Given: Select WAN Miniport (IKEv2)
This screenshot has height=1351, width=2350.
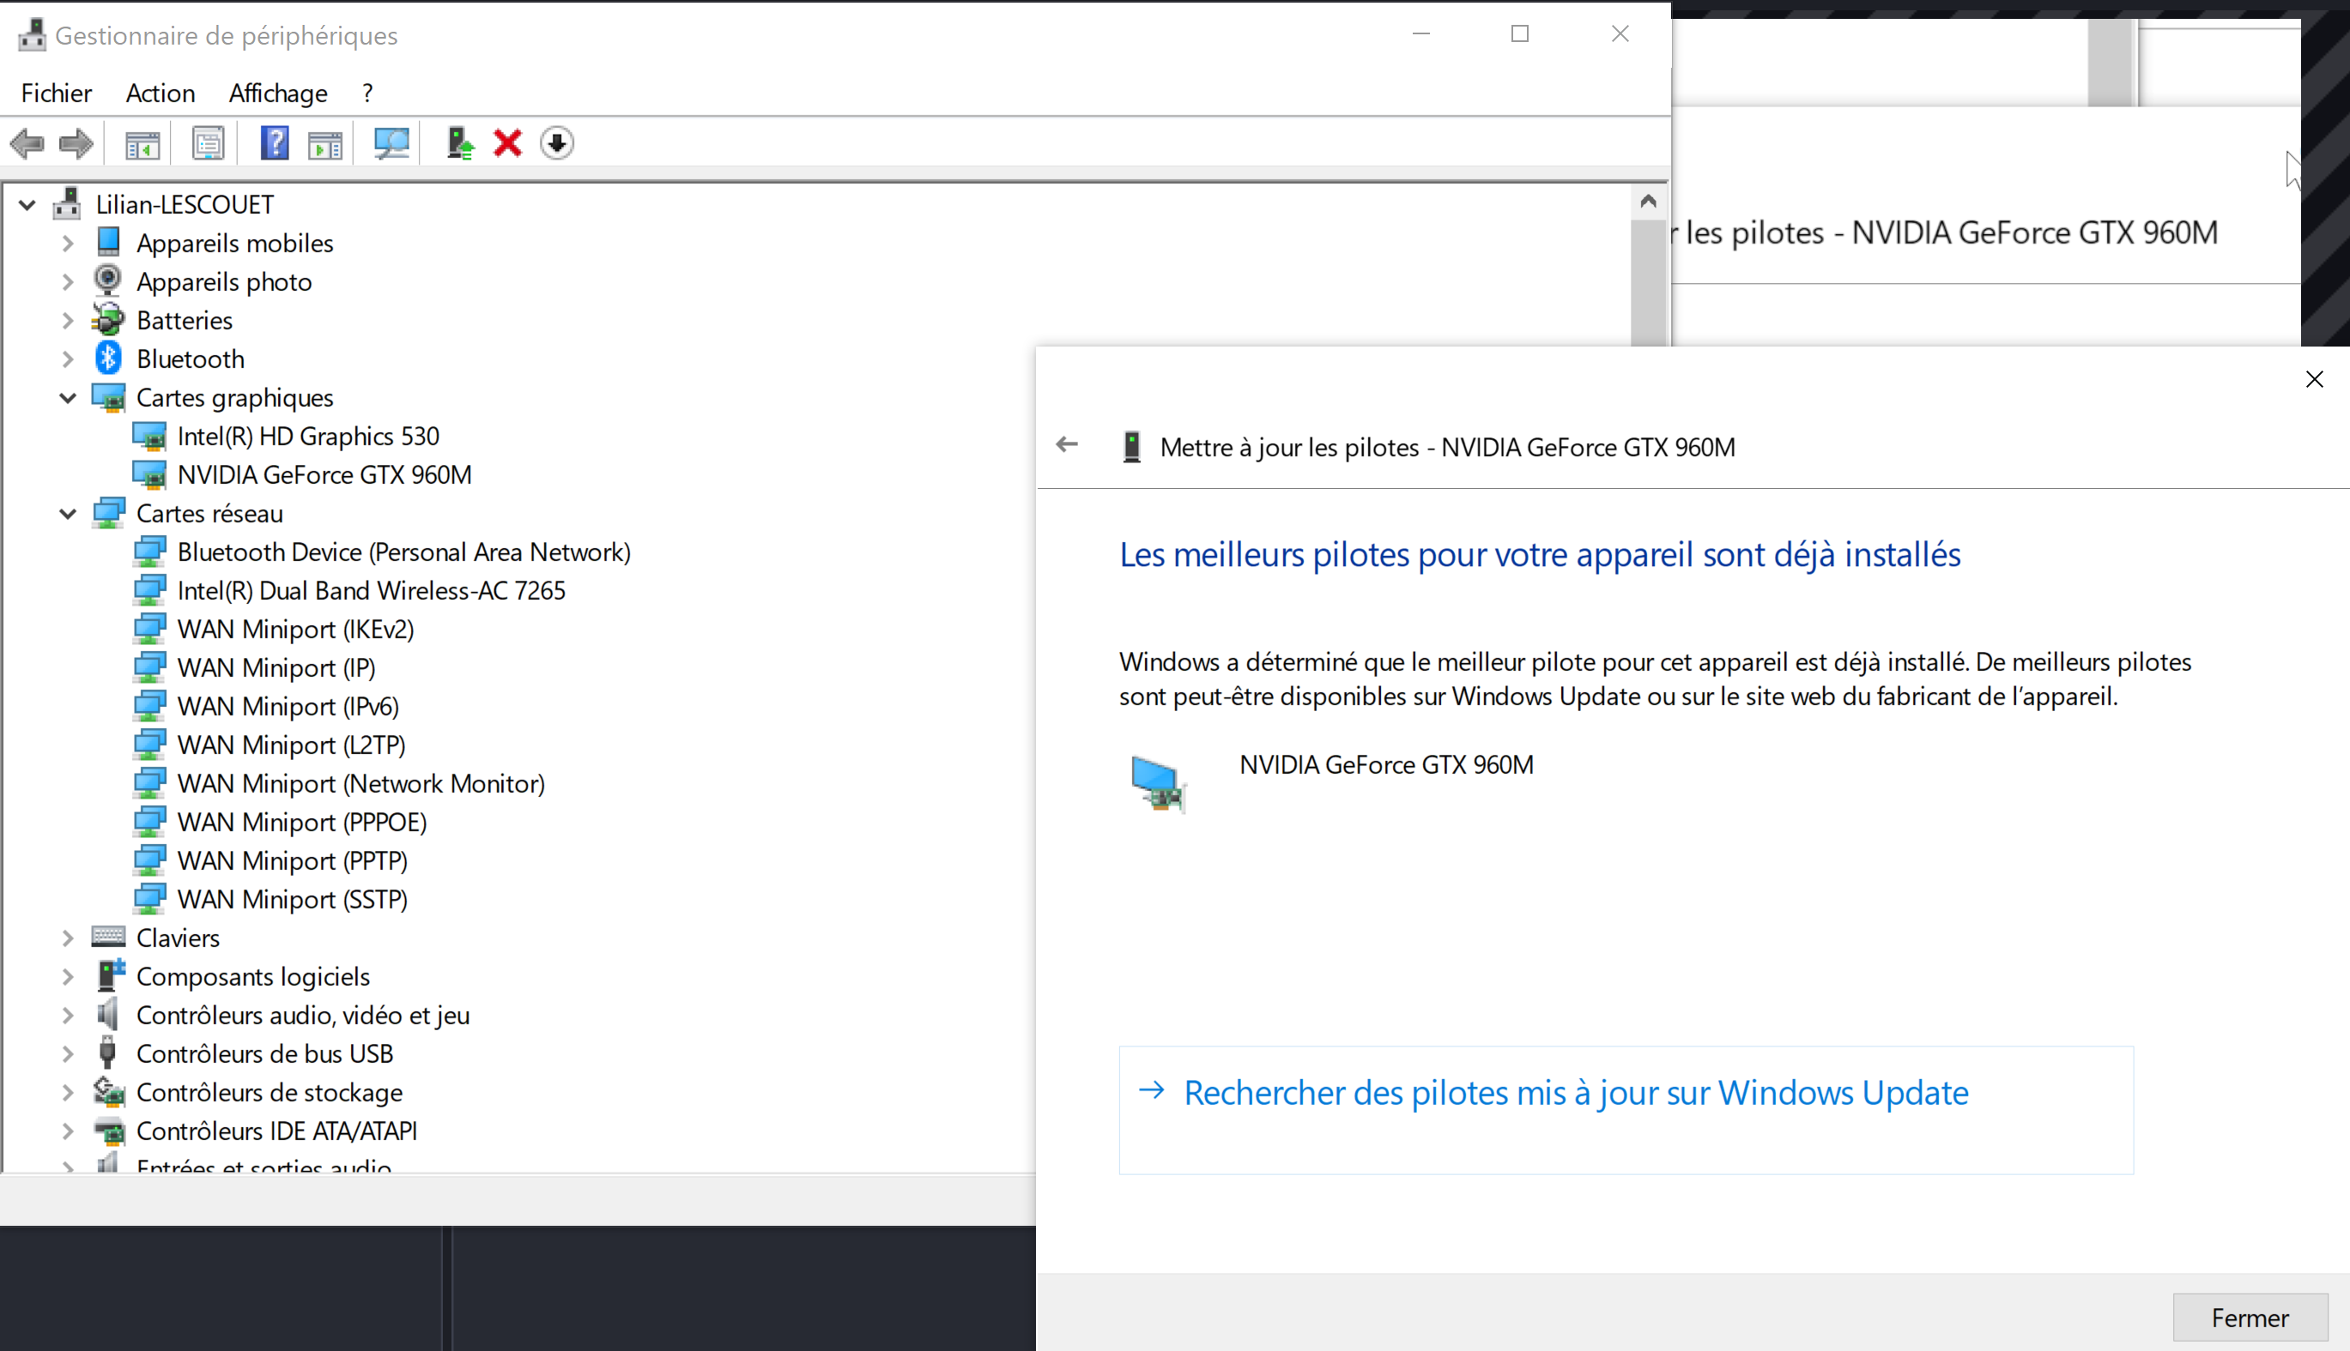Looking at the screenshot, I should 295,630.
